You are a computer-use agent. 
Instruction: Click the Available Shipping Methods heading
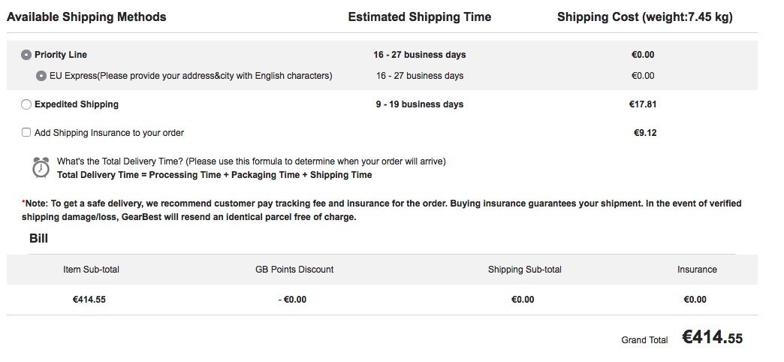pyautogui.click(x=86, y=17)
